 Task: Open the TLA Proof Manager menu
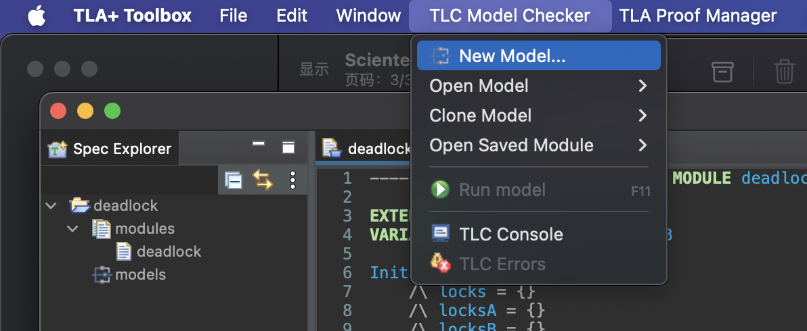point(697,16)
